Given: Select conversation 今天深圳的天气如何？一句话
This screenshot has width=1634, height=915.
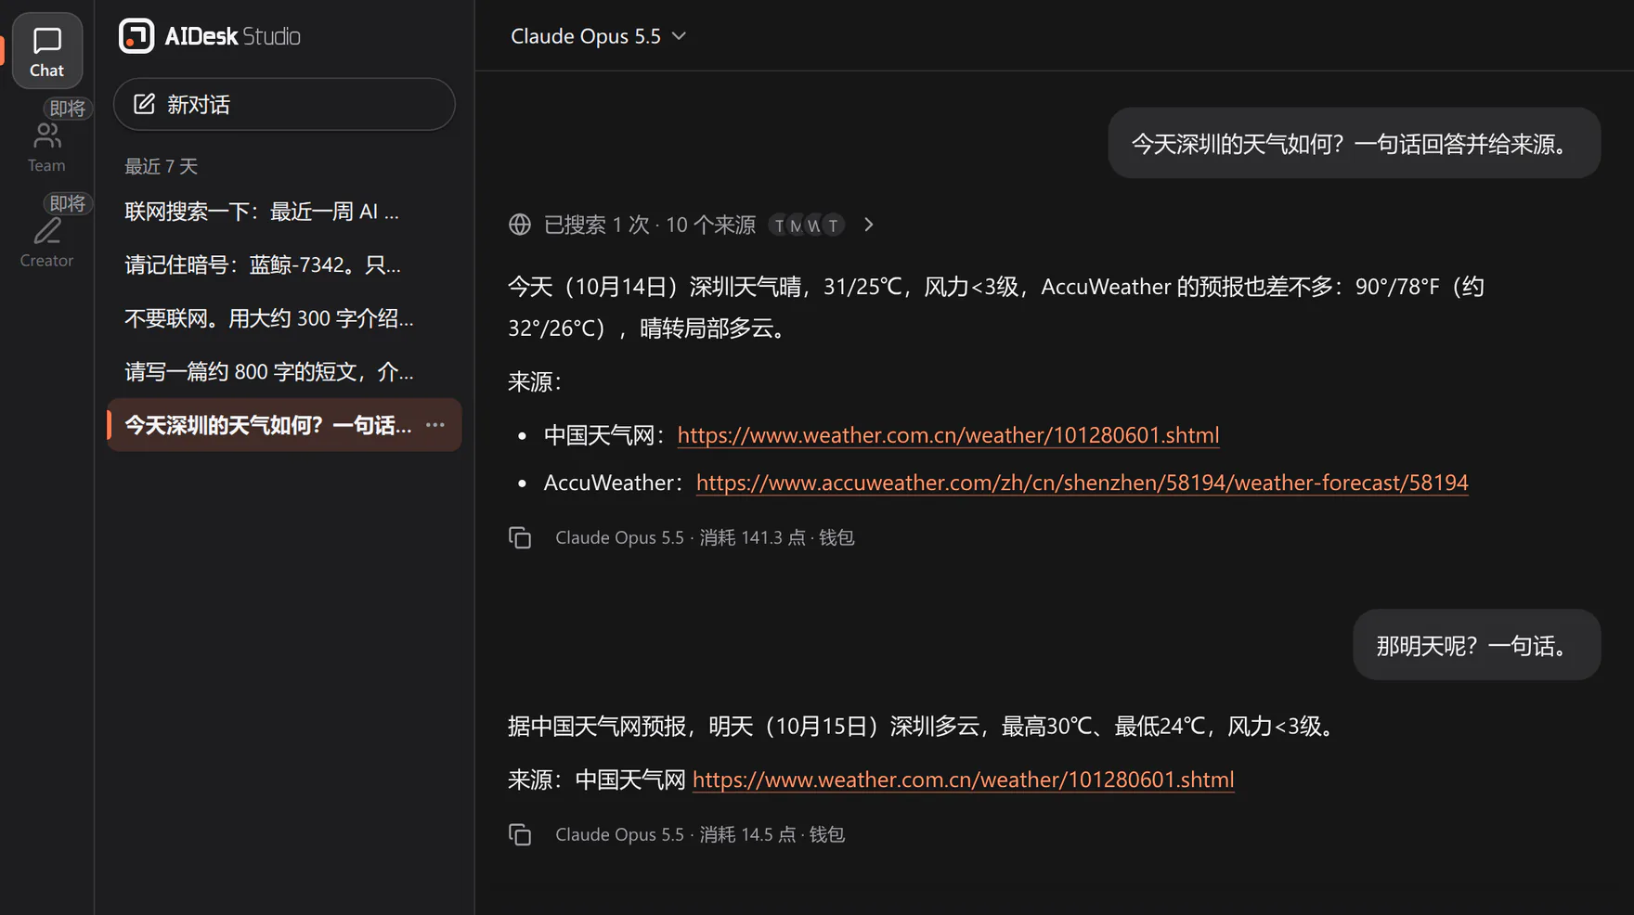Looking at the screenshot, I should (x=284, y=425).
